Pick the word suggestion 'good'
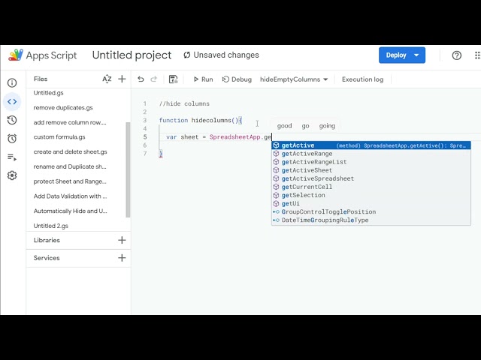Viewport: 481px width, 360px height. (x=284, y=126)
